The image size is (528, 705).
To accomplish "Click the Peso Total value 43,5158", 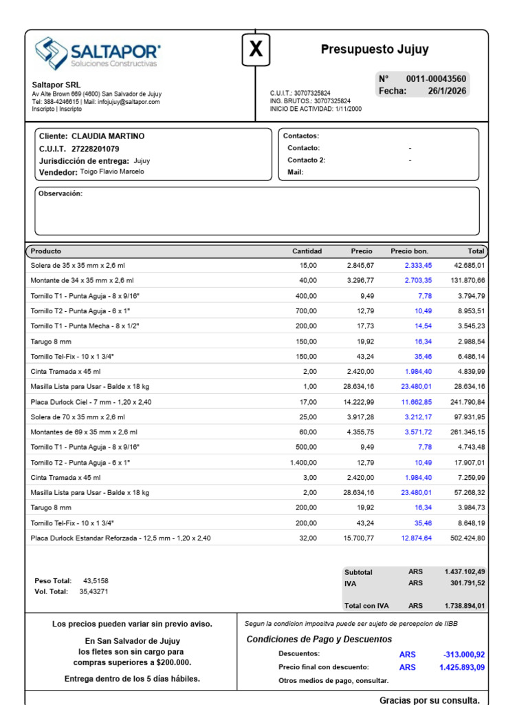I will pyautogui.click(x=96, y=581).
